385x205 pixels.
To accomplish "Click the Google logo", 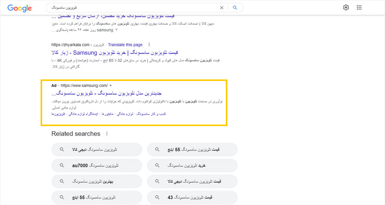I will (x=19, y=8).
